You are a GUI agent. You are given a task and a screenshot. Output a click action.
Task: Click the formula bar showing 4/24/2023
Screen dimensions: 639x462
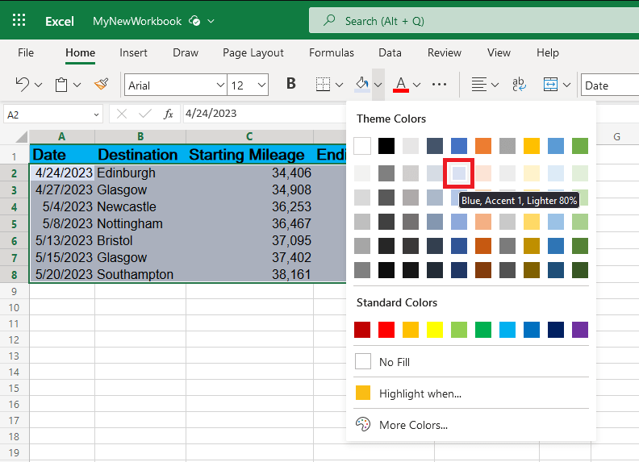pos(264,114)
